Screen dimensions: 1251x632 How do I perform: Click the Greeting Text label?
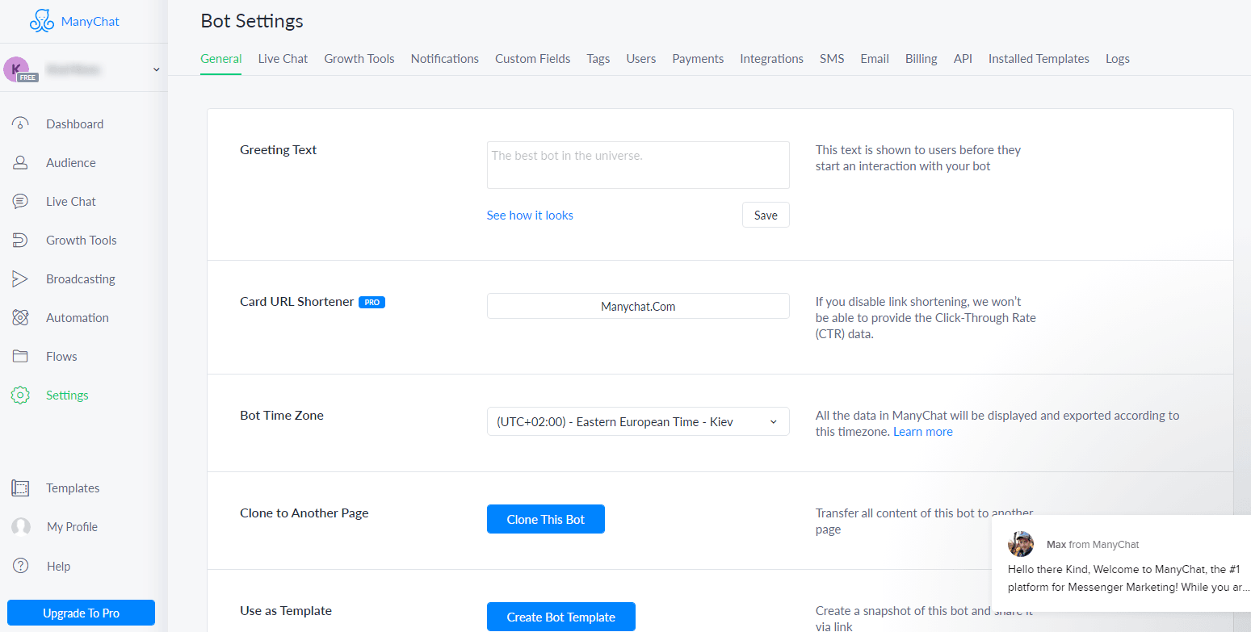pyautogui.click(x=279, y=150)
